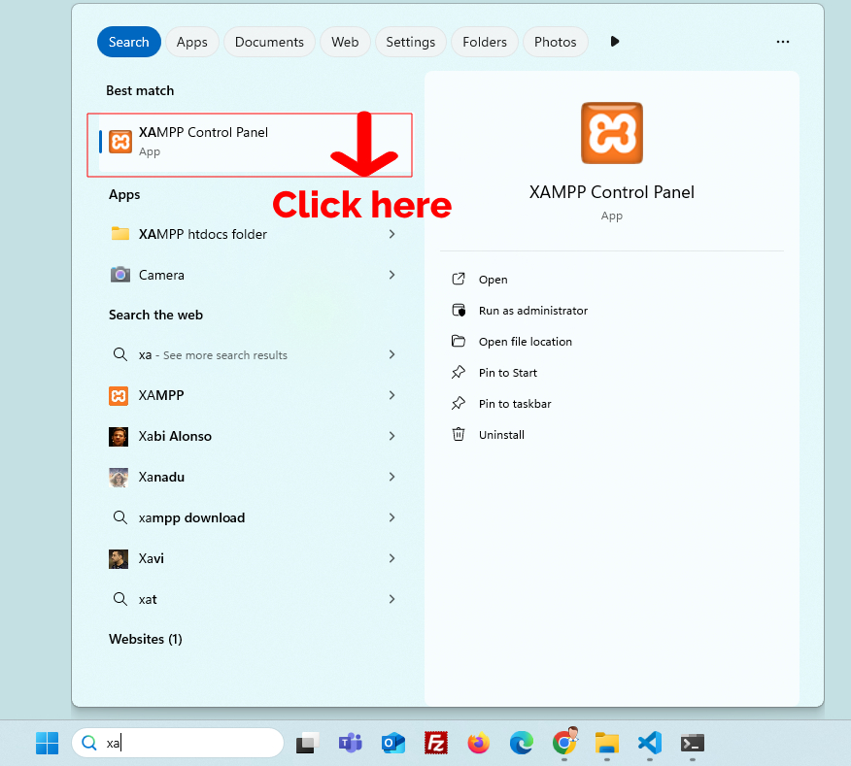851x766 pixels.
Task: Launch Firefox from the taskbar
Action: [x=479, y=743]
